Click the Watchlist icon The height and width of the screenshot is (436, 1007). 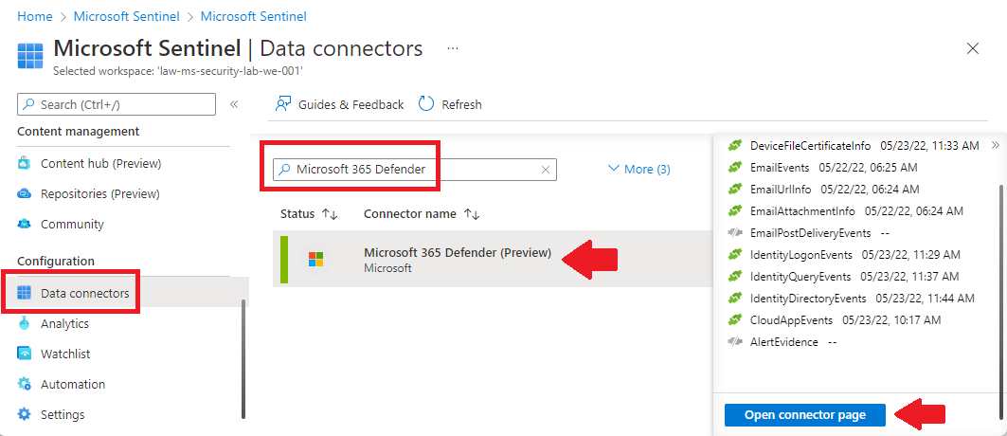coord(25,354)
